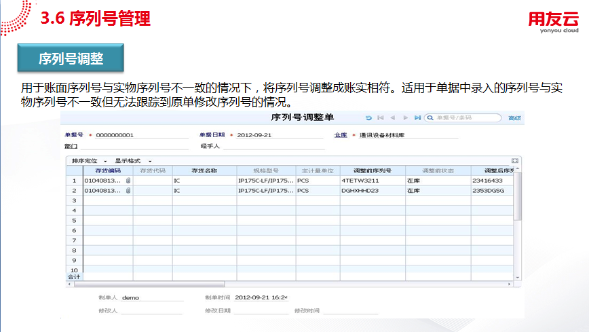This screenshot has width=589, height=332.
Task: Go to the previous record arrow
Action: pos(392,117)
